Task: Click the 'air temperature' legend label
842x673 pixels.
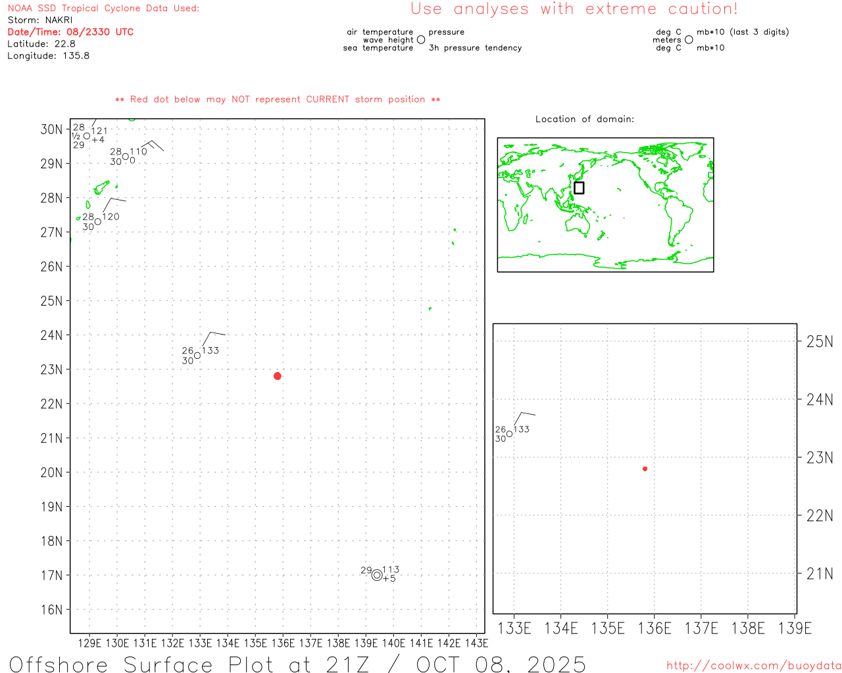Action: 380,32
